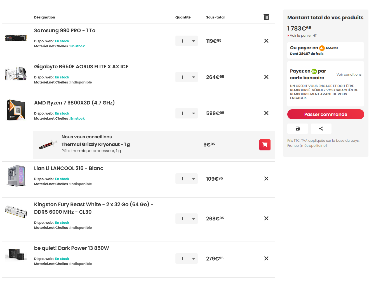
Task: Remove Samsung 990 PRO from cart
Action: tap(266, 41)
